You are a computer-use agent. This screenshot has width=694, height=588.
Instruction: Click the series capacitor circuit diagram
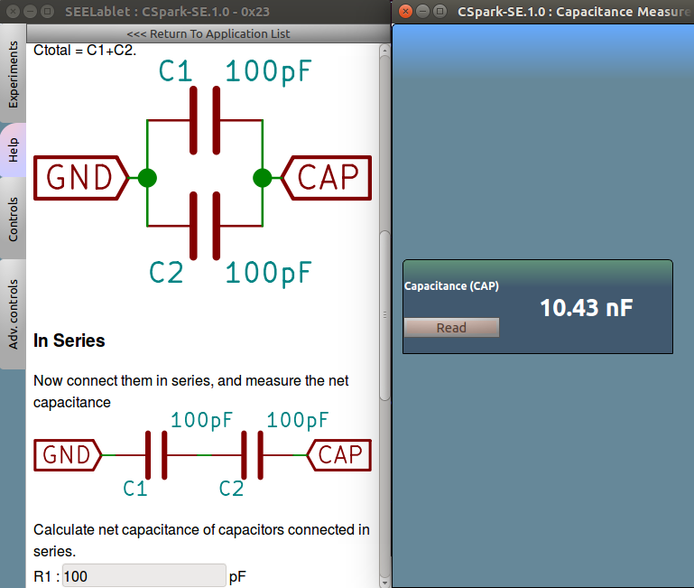point(203,454)
